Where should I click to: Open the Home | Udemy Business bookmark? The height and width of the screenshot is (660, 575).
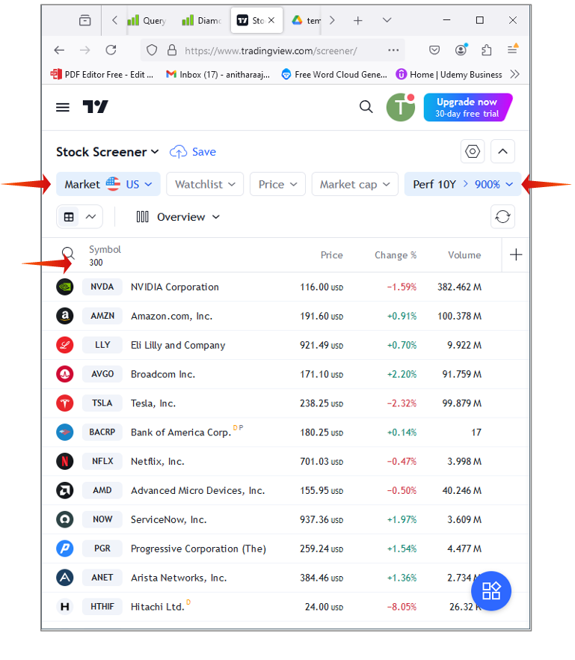coord(449,75)
